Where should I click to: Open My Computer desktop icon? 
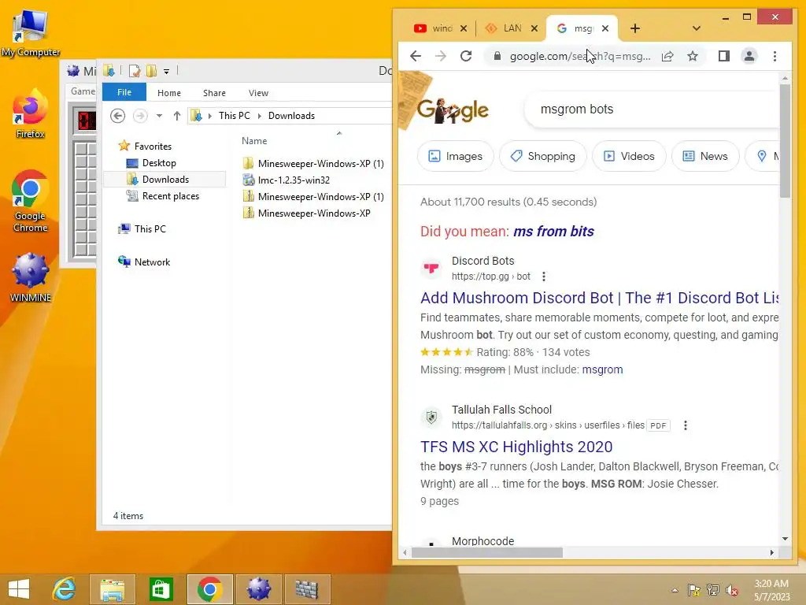[31, 33]
